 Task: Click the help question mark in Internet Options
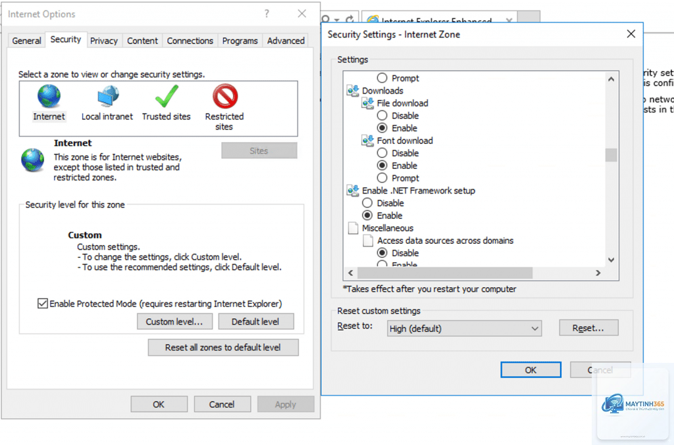[267, 14]
